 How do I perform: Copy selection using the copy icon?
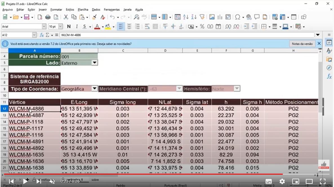(74, 17)
